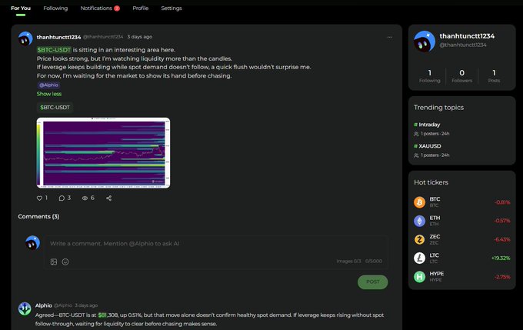This screenshot has height=330, width=523.
Task: Click the '1 posters · 24h' under Intraday
Action: click(435, 134)
